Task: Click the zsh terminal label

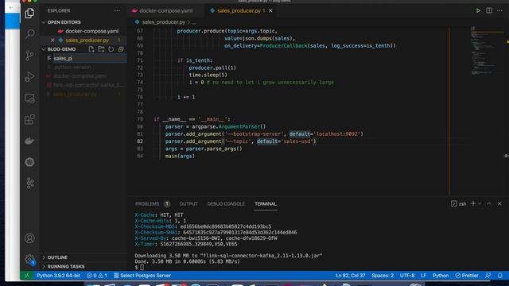Action: pyautogui.click(x=459, y=203)
